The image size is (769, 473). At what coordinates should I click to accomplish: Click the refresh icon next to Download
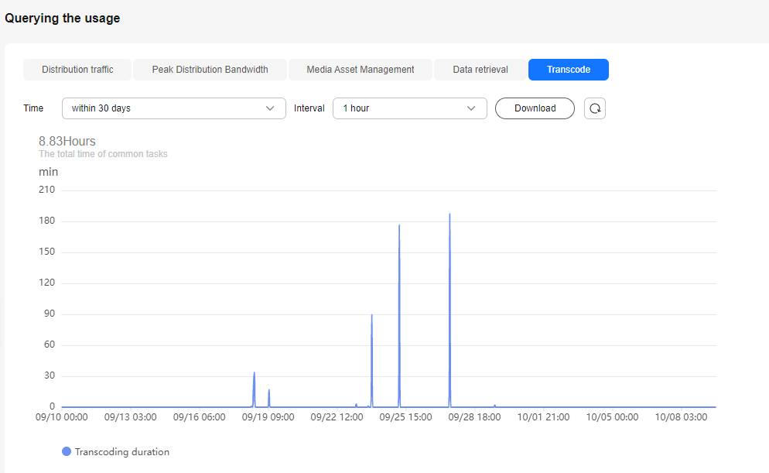(594, 108)
